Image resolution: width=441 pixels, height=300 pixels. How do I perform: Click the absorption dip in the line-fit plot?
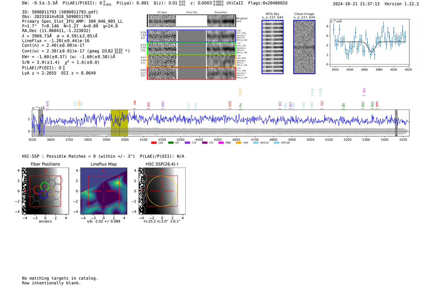coord(371,50)
